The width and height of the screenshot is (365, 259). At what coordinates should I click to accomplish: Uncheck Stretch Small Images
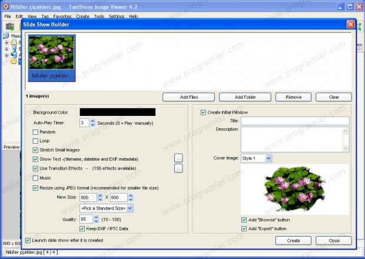tap(35, 150)
